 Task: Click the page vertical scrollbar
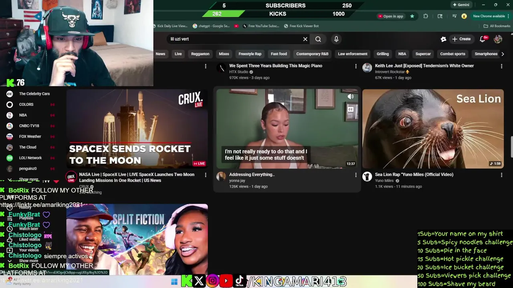tap(511, 147)
